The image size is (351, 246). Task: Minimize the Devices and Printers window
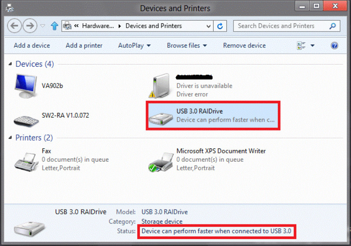pos(302,6)
